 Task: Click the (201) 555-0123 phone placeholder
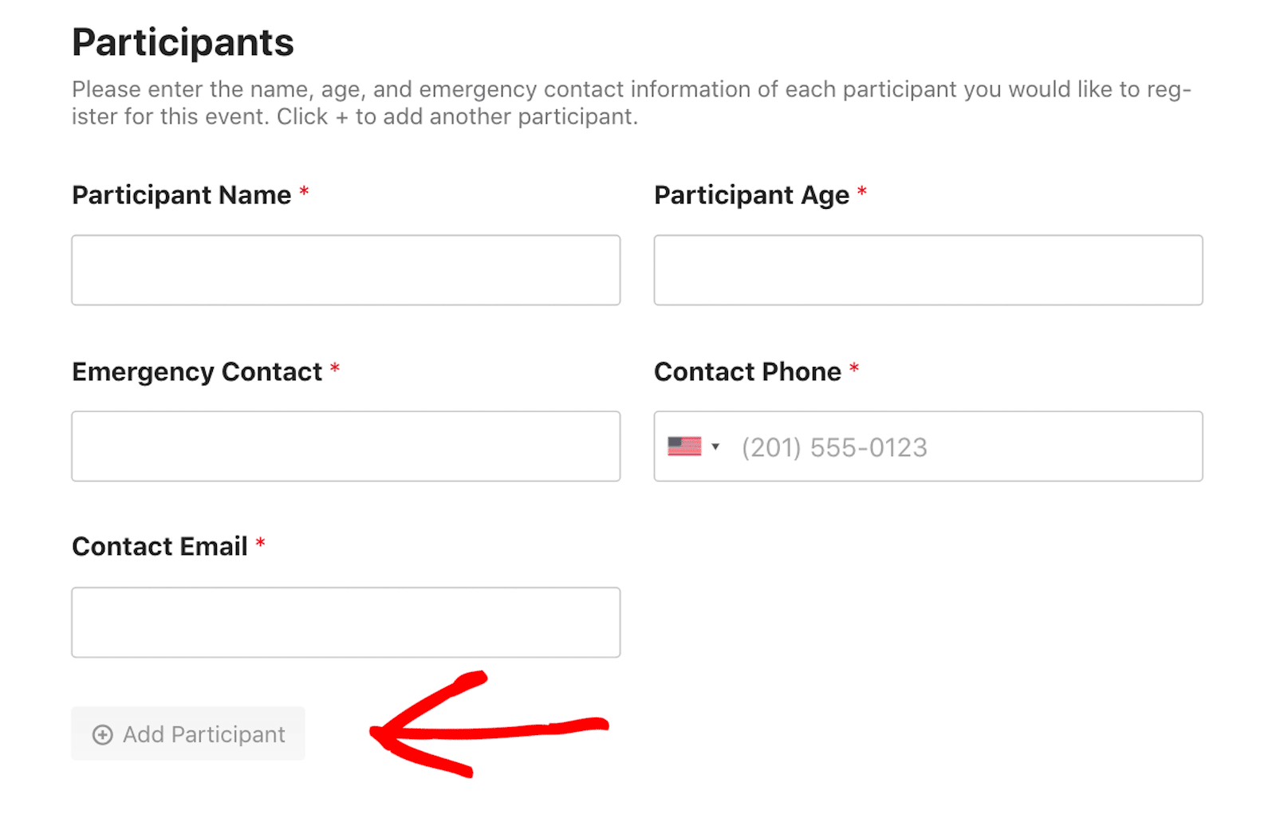coord(834,447)
